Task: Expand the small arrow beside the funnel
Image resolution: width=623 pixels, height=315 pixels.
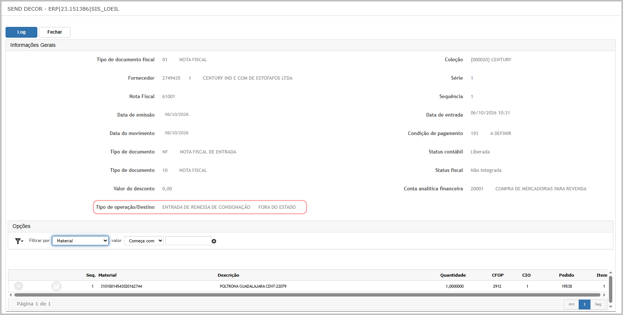Action: [22, 241]
